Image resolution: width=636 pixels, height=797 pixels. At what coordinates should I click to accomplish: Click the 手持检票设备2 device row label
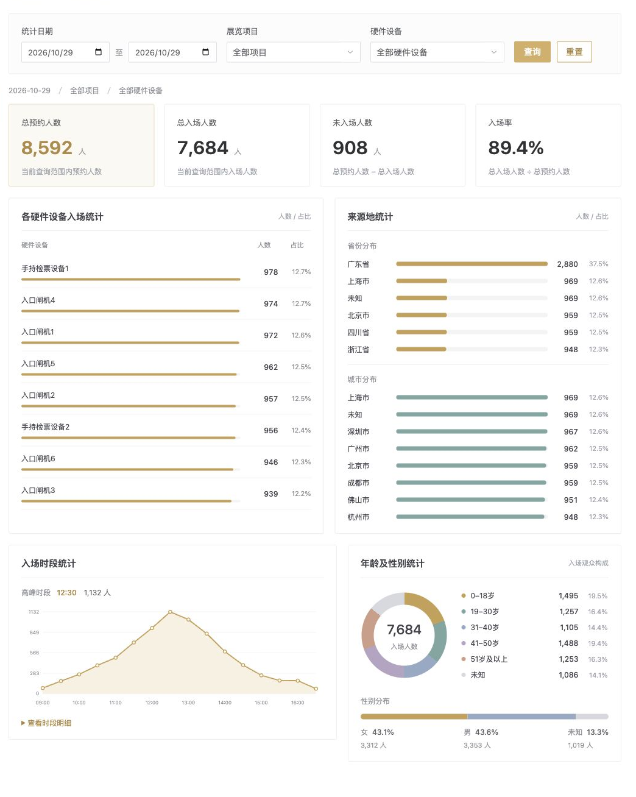(x=46, y=427)
